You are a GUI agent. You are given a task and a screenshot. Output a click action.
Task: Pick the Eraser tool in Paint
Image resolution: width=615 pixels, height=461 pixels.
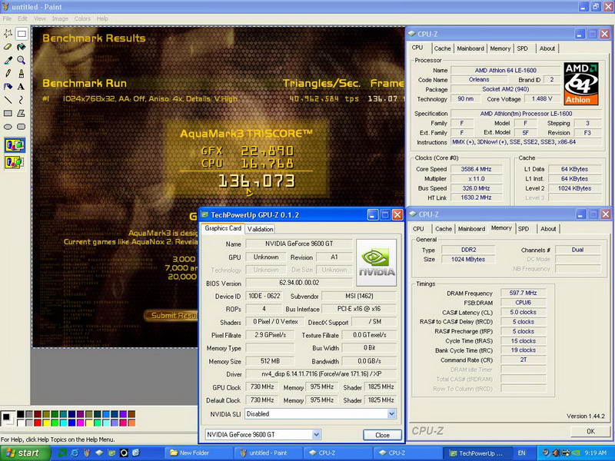8,47
